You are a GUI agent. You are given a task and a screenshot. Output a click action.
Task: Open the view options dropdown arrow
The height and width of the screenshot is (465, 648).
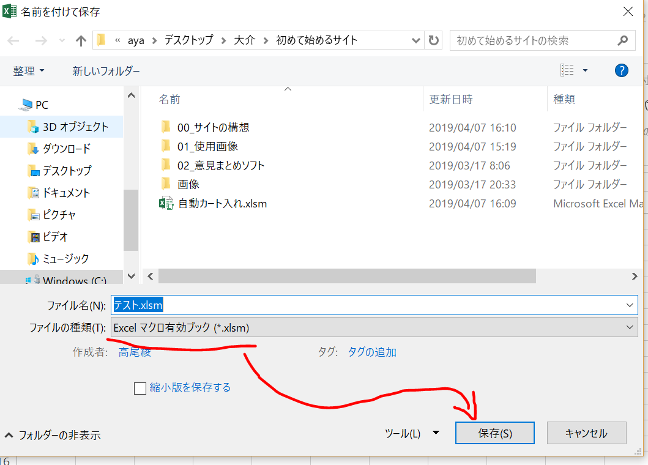tap(585, 71)
